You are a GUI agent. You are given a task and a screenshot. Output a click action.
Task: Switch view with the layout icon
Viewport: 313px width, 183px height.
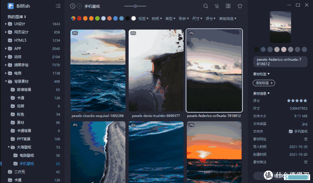point(228,6)
